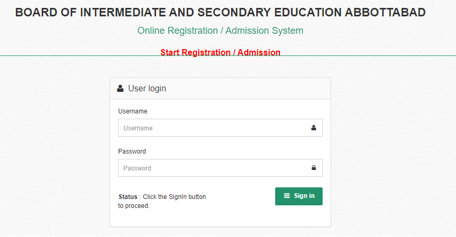Click the Password label above the field
The height and width of the screenshot is (237, 456).
pos(132,151)
